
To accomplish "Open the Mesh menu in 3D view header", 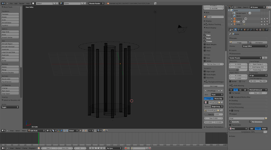I will click(x=24, y=130).
